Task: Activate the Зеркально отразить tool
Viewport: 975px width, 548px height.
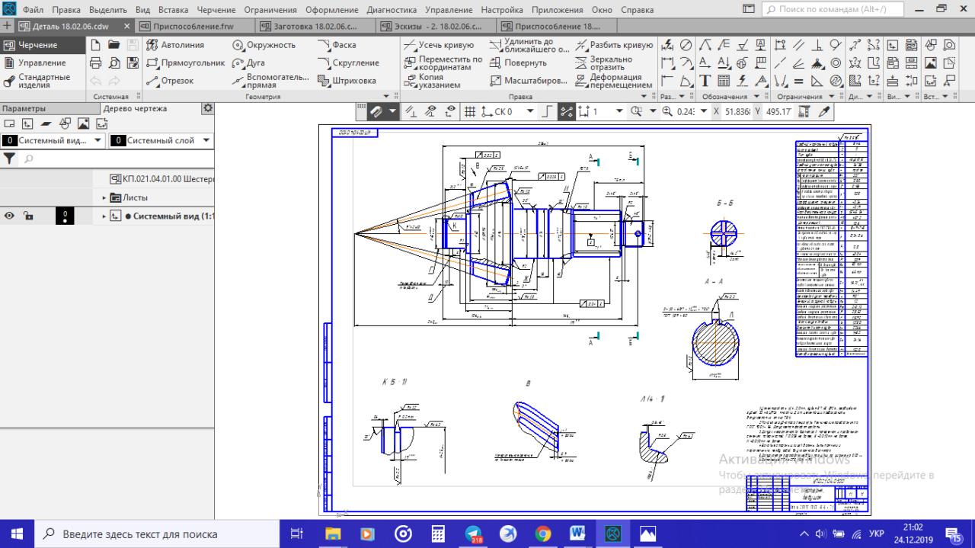Action: [604, 62]
